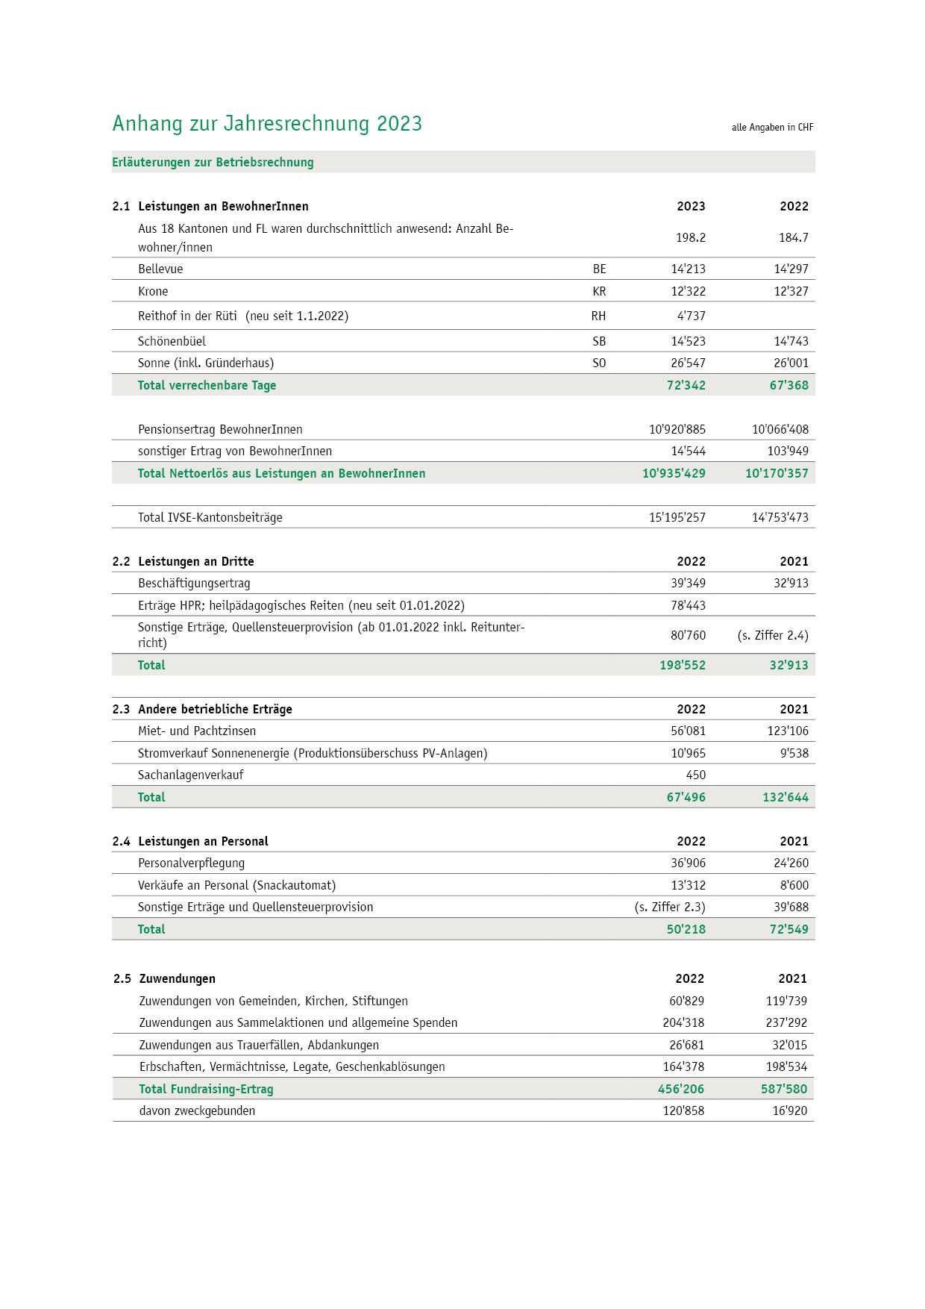Click the 'Bellevue' row label
This screenshot has height=1309, width=925.
click(x=160, y=269)
